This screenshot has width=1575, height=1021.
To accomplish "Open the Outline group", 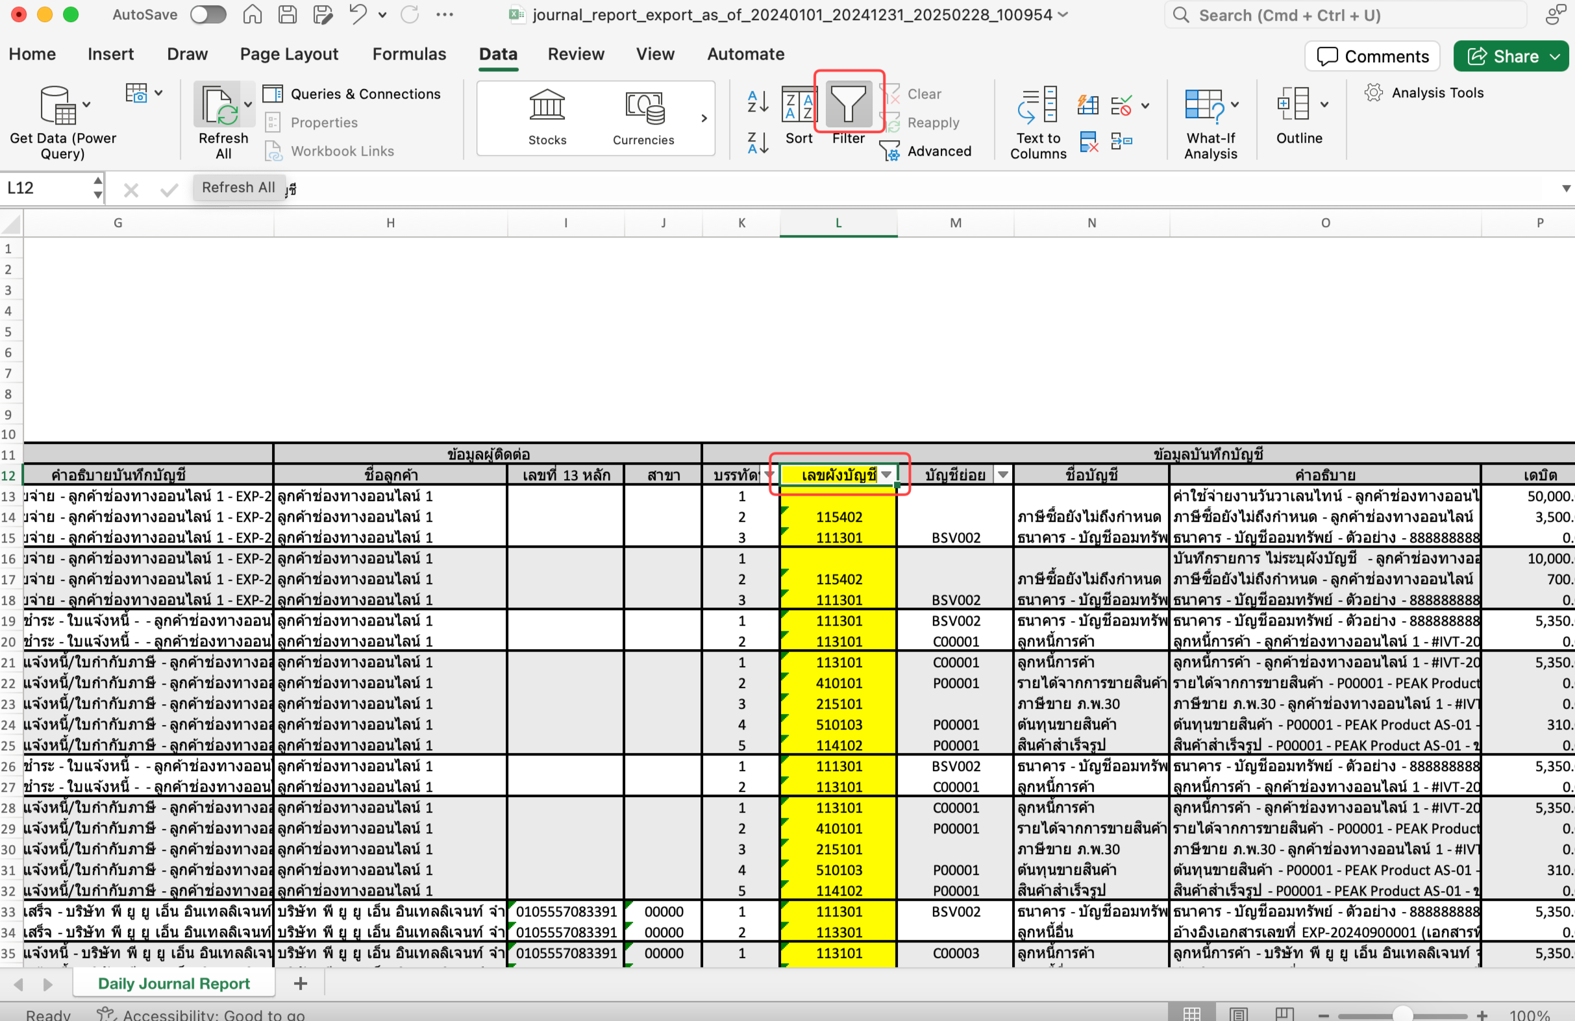I will coord(1299,116).
